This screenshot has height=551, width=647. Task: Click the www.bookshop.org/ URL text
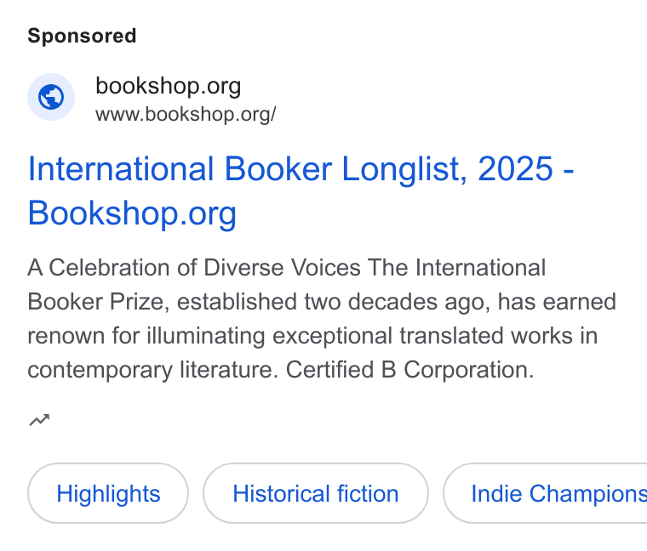(x=186, y=114)
